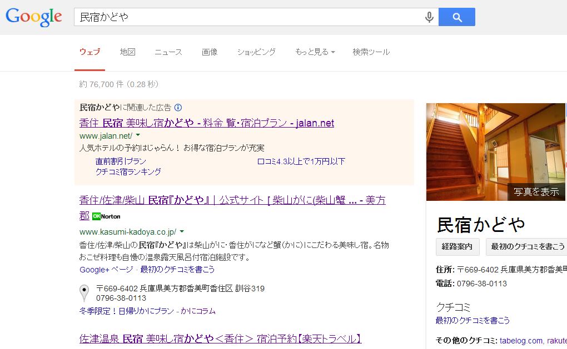The height and width of the screenshot is (349, 567).
Task: Open the かにコラム link
Action: tap(198, 311)
